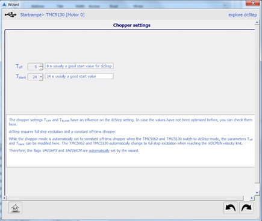Select the TMC5130 [Motor 0] breadcrumb
The width and height of the screenshot is (262, 221).
coord(65,15)
